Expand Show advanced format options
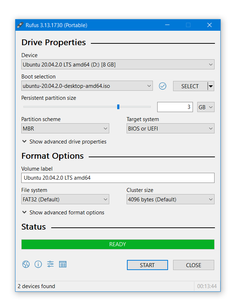The image size is (238, 308). click(63, 212)
